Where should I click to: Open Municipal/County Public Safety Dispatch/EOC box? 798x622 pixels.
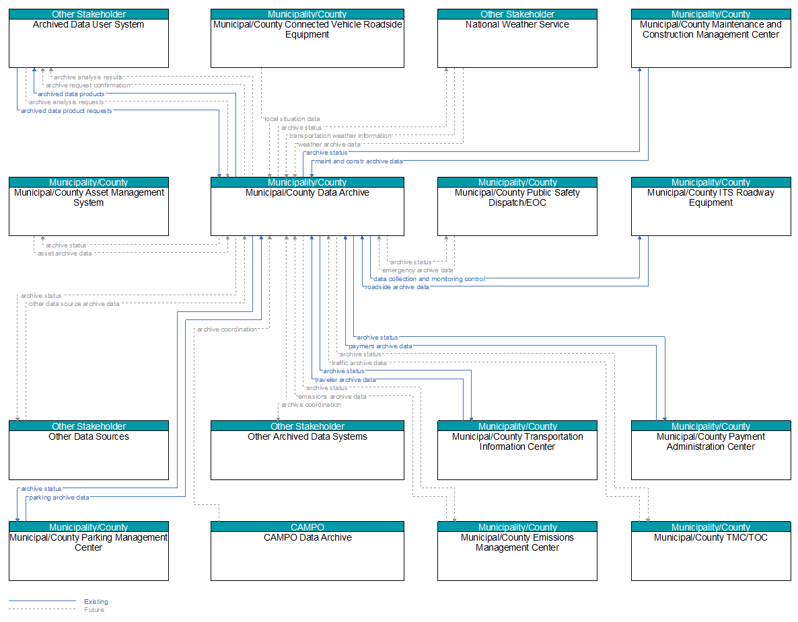517,206
